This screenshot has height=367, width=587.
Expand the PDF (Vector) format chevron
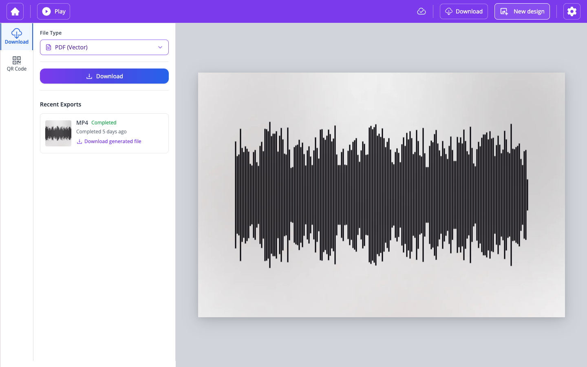(160, 47)
